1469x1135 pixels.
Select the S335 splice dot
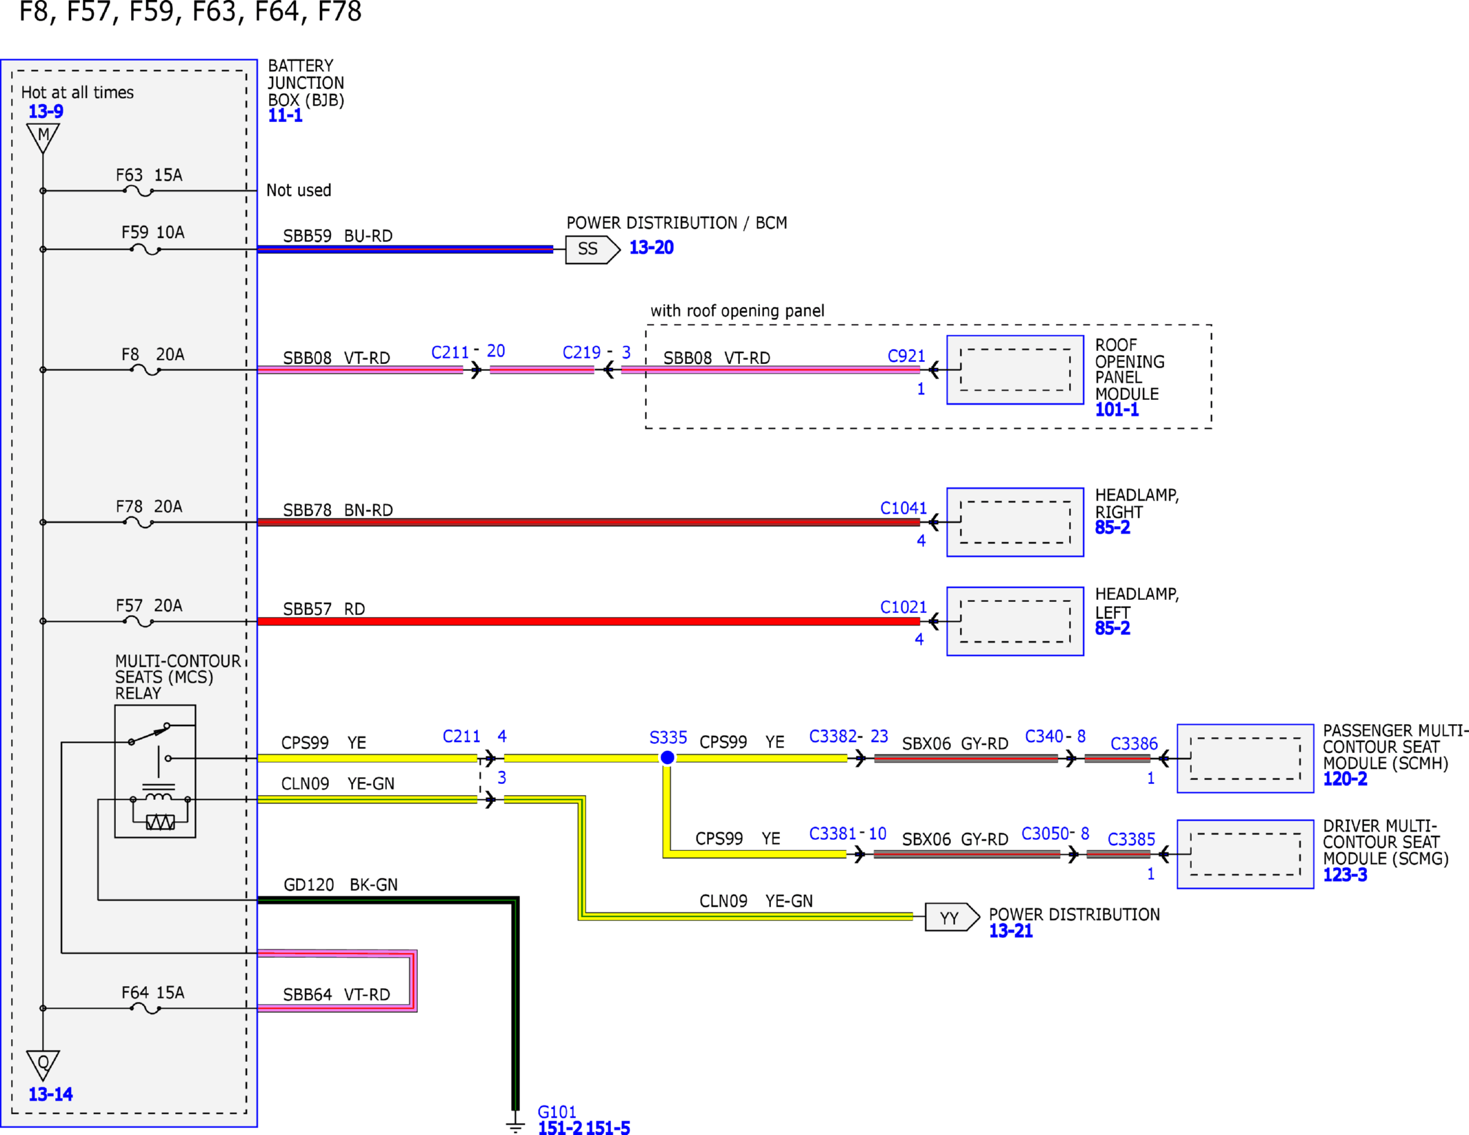click(x=667, y=758)
